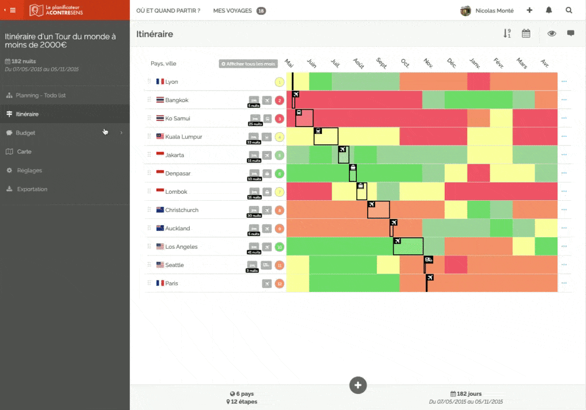Click the Nicolas Monté avatar picture
The height and width of the screenshot is (410, 586).
click(465, 10)
